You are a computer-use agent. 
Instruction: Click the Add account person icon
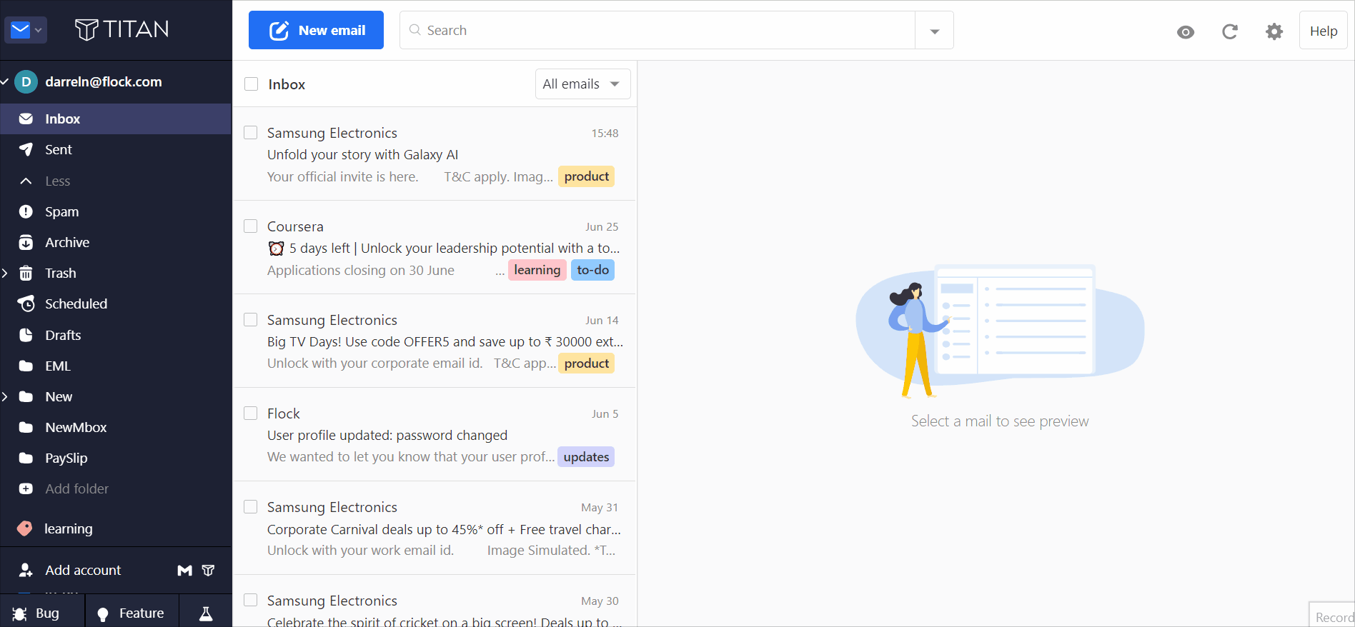pos(26,570)
